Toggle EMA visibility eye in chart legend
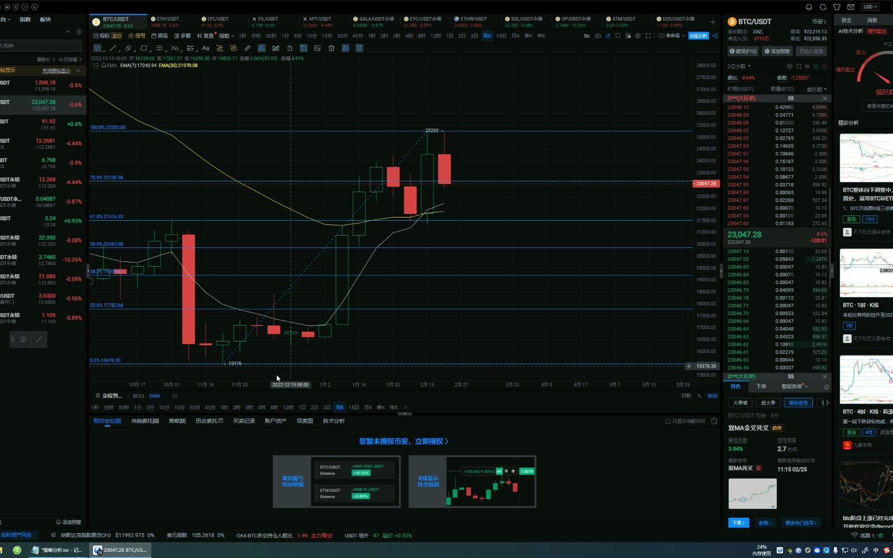 (x=104, y=66)
